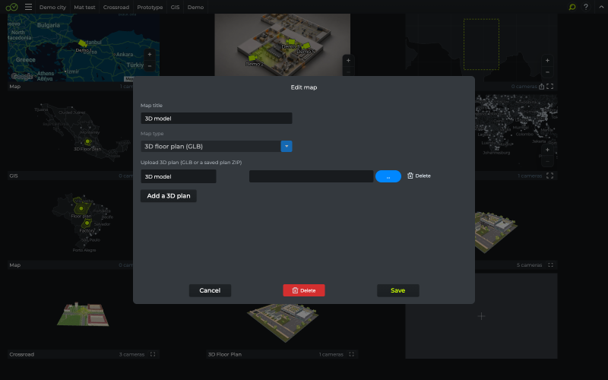Delete the 3D model plan entry
Screen dimensions: 608x380
(419, 176)
